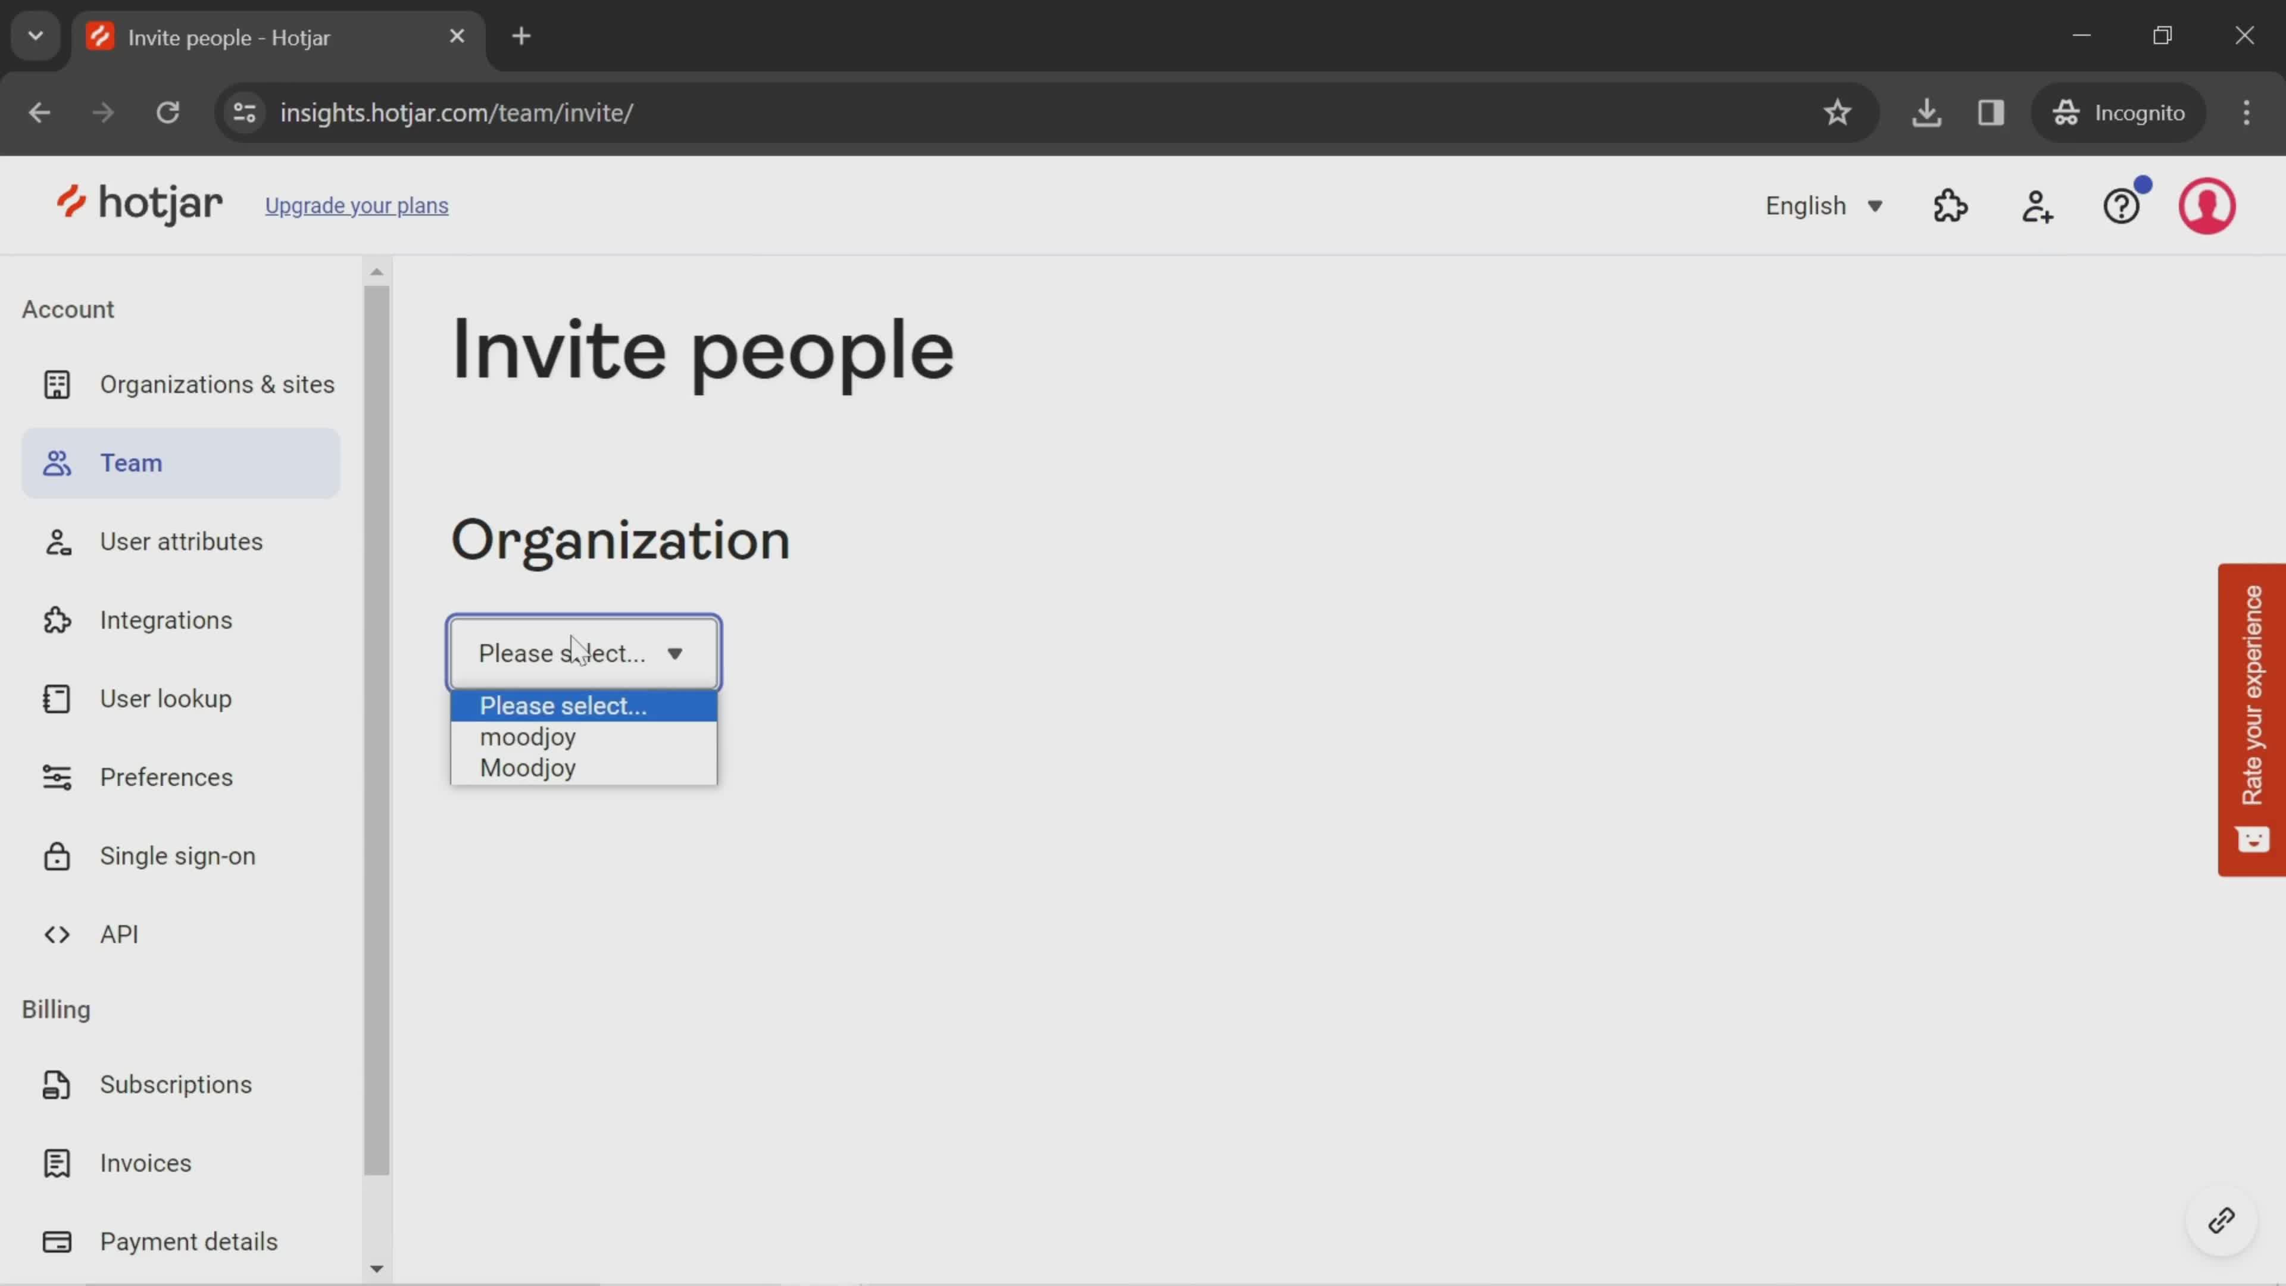This screenshot has height=1286, width=2286.
Task: Open Subscriptions billing page
Action: pos(176,1085)
